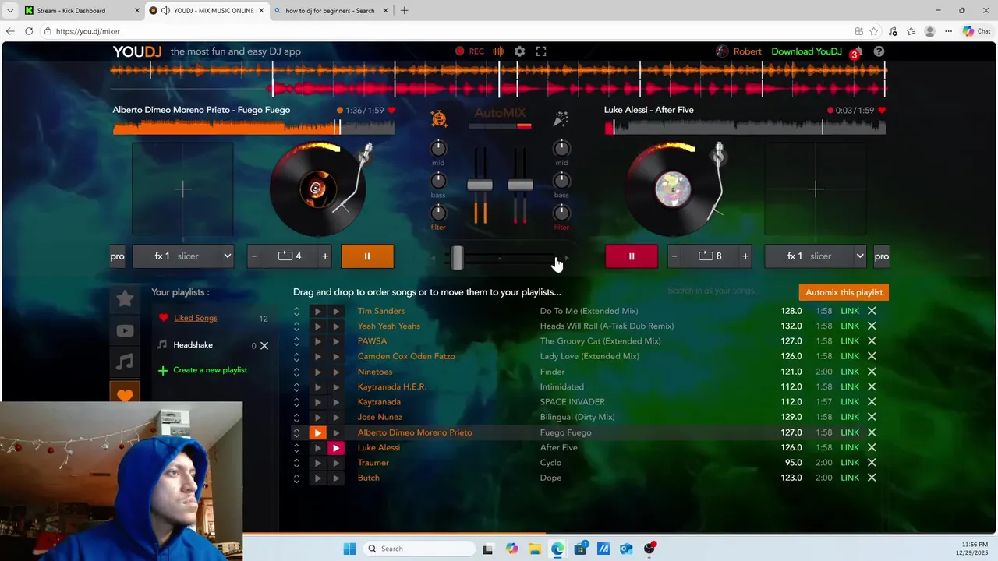Open the YouTube sidebar icon
998x561 pixels.
pos(125,331)
